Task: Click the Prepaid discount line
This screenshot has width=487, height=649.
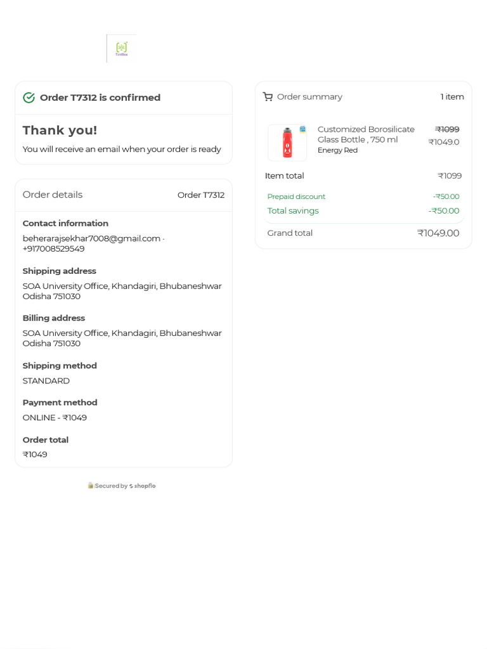Action: (296, 196)
